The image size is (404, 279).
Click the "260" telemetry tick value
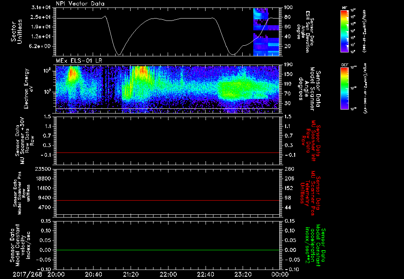point(289,169)
